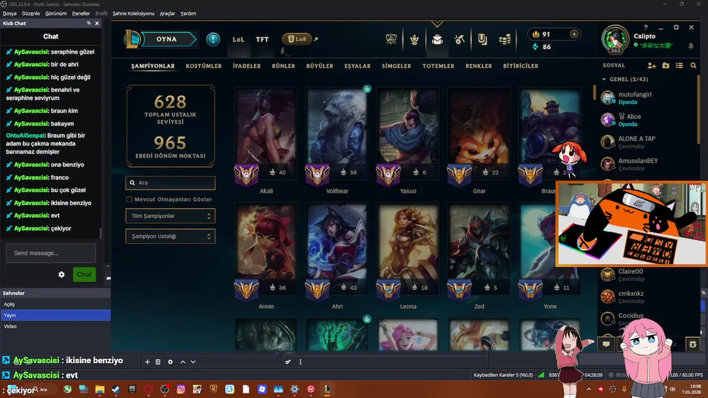The width and height of the screenshot is (708, 398).
Task: Switch to the KOSTÜMLER tab
Action: coord(204,66)
